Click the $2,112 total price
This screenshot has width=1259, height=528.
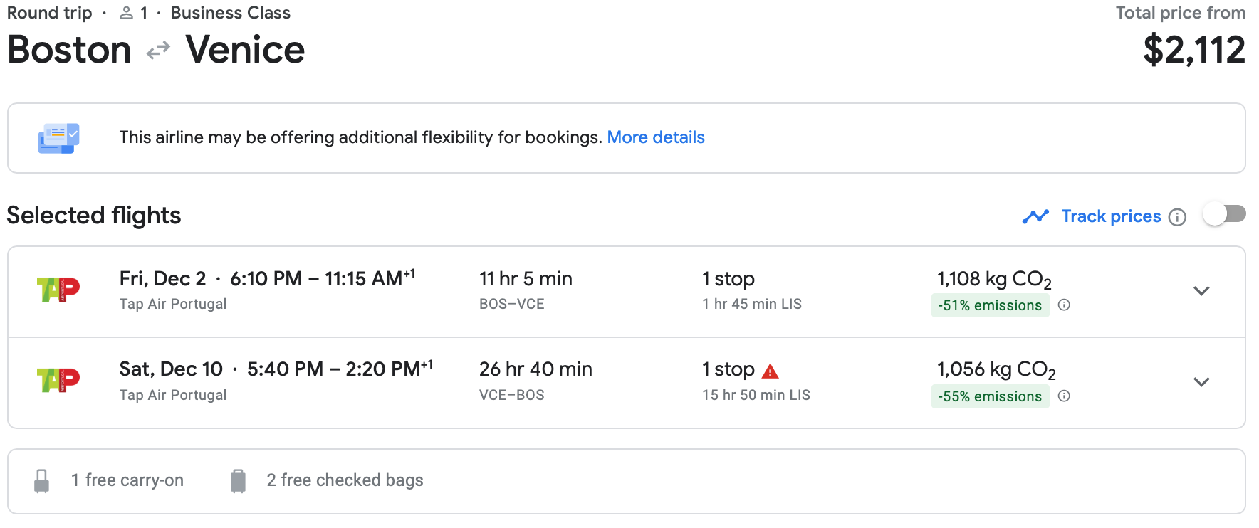[1194, 51]
